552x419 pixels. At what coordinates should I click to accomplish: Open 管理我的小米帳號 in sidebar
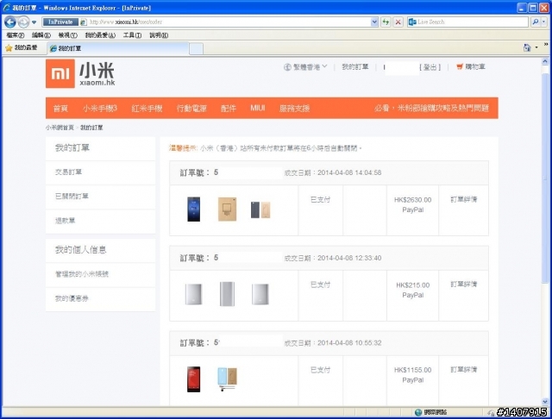pos(82,273)
